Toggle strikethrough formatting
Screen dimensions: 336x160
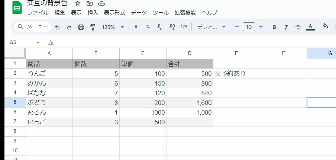[x=298, y=27]
